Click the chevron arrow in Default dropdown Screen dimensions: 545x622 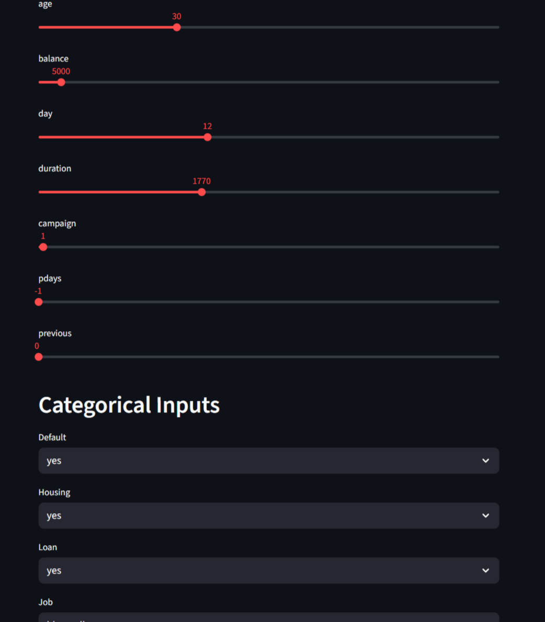485,461
